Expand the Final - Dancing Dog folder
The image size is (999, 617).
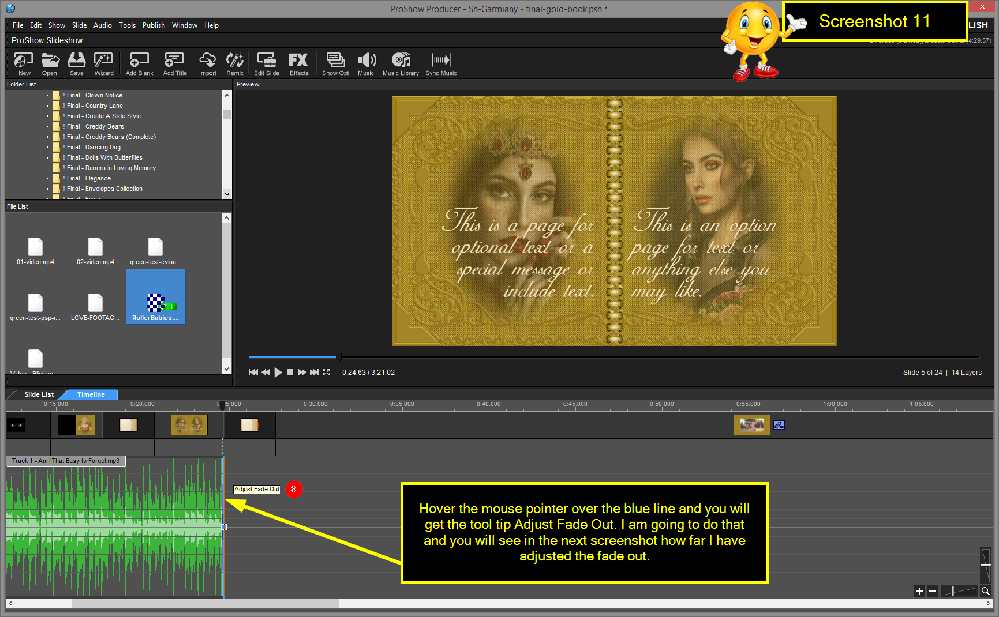47,147
